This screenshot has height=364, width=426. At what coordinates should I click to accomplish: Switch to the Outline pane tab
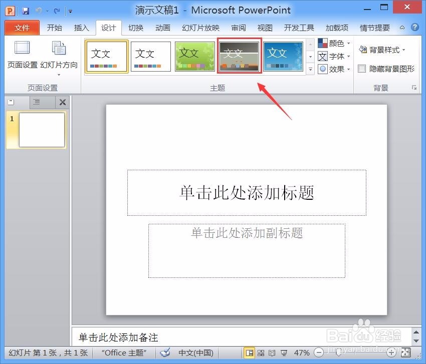tap(37, 102)
